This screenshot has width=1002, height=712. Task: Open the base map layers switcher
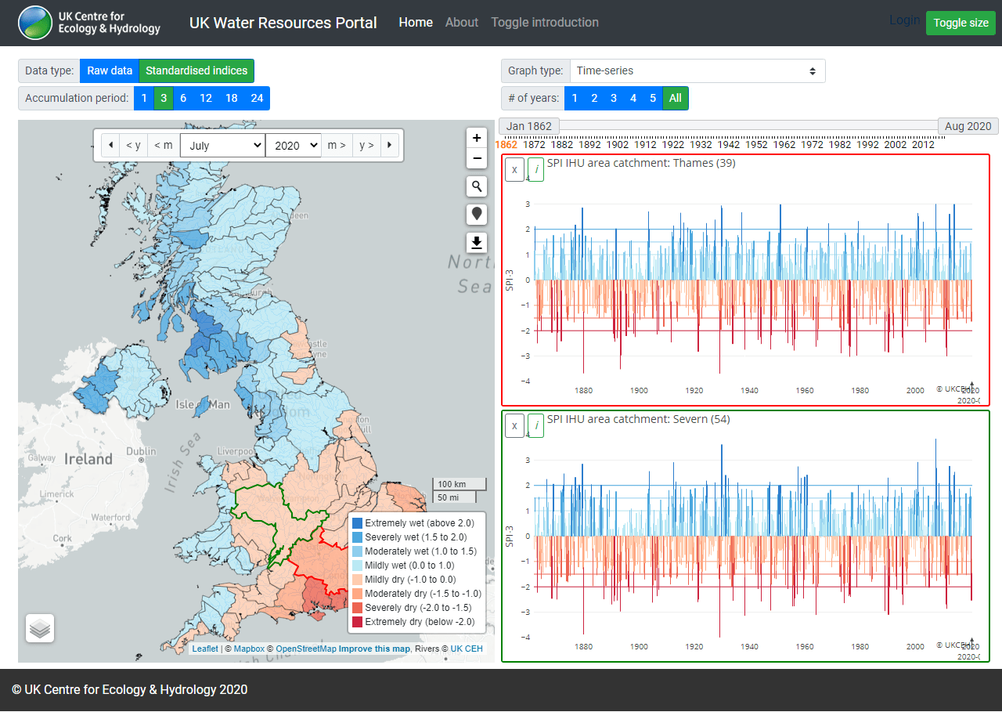(40, 627)
